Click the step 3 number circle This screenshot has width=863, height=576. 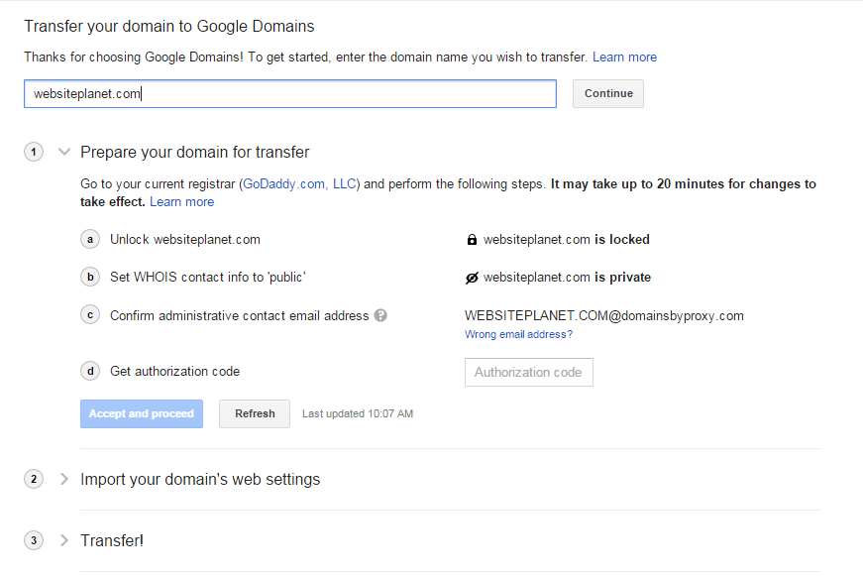(x=34, y=540)
